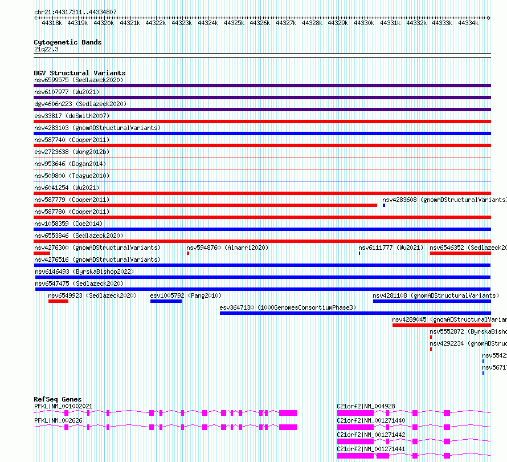Open the DGV Structural Variants track title
The width and height of the screenshot is (507, 462).
tap(80, 73)
